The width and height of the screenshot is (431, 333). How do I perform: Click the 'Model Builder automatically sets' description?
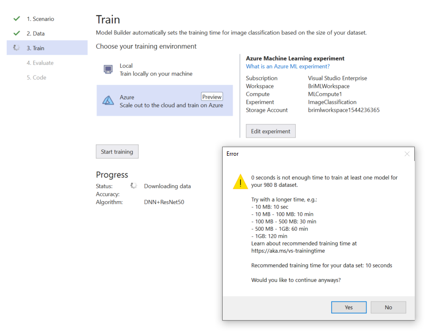click(x=231, y=32)
